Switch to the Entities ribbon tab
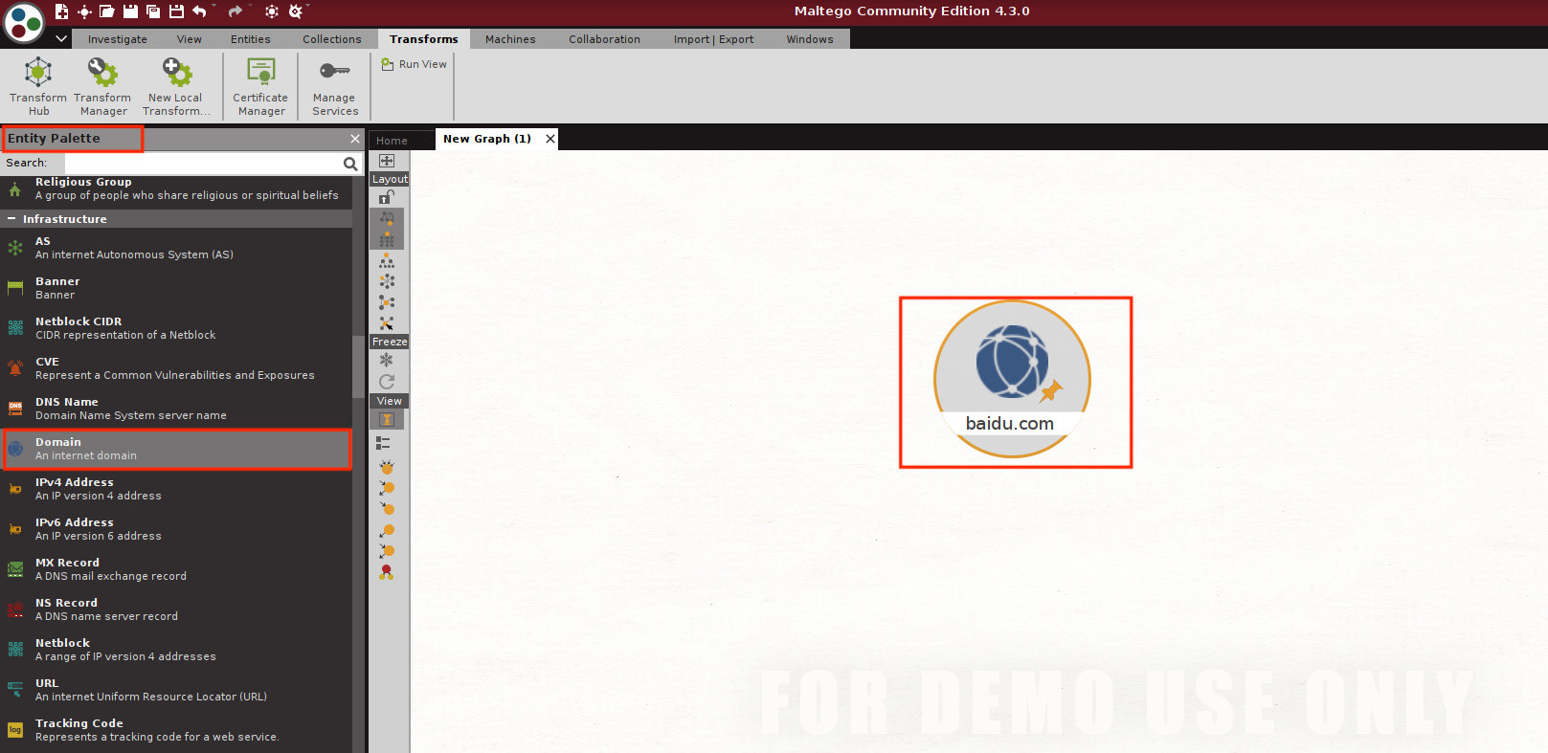Screen dimensions: 1548x753 point(251,39)
